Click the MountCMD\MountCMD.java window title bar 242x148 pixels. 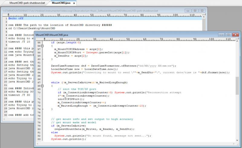tap(121, 35)
